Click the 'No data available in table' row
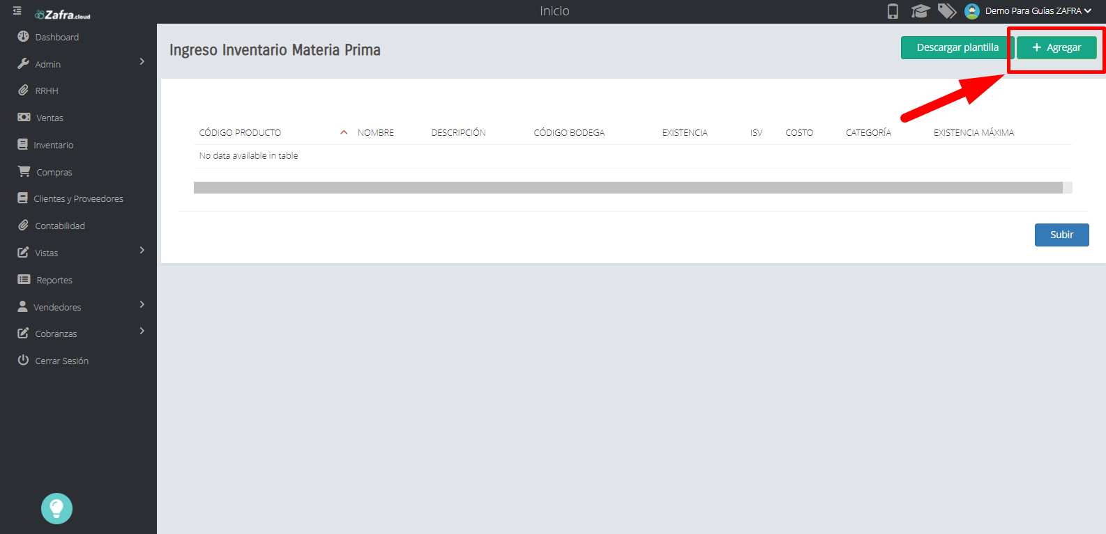The image size is (1106, 534). pos(633,156)
